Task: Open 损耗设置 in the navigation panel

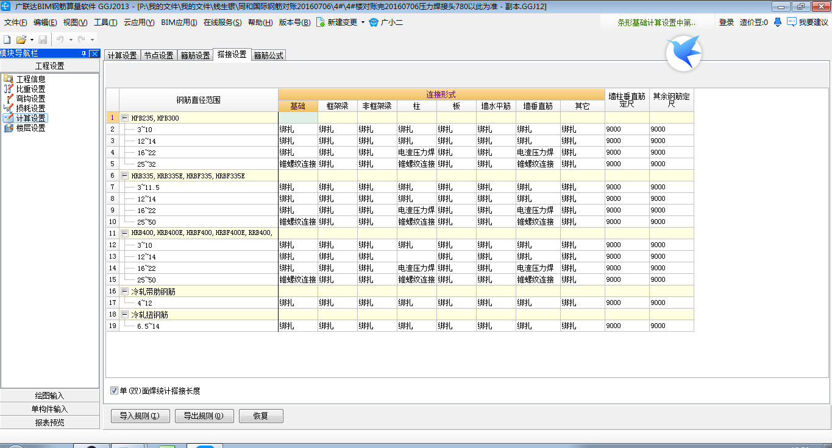Action: click(x=30, y=108)
